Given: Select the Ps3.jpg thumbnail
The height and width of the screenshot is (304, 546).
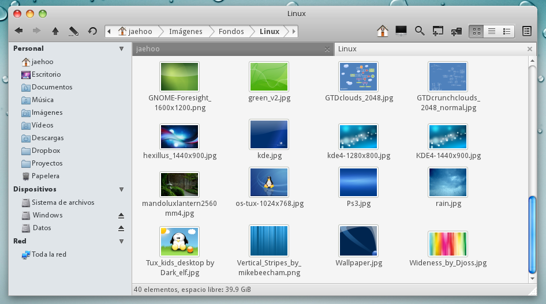Looking at the screenshot, I should click(x=358, y=182).
